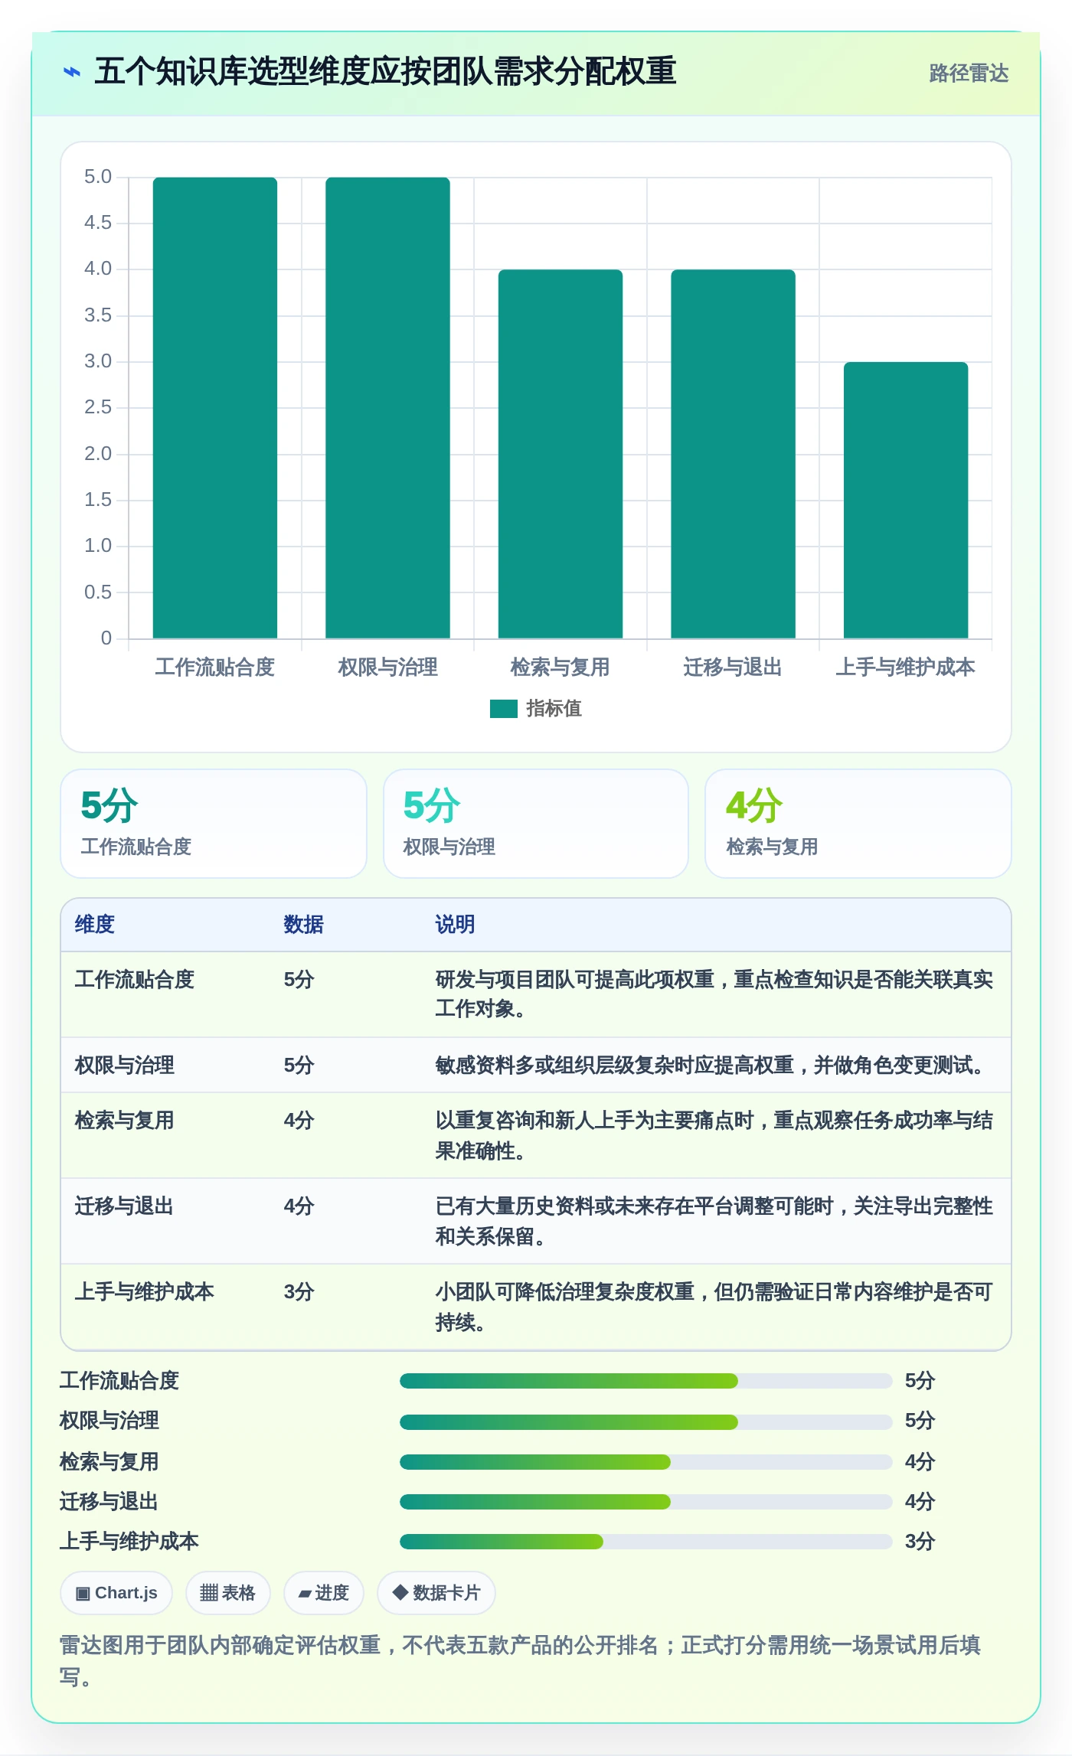
Task: Click the 权限与治理 progress bar
Action: (x=645, y=1421)
